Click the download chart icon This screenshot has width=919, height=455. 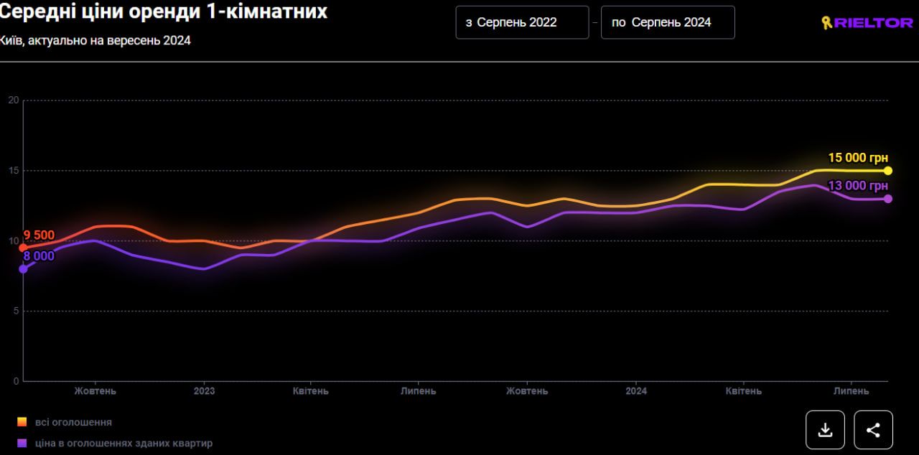825,430
